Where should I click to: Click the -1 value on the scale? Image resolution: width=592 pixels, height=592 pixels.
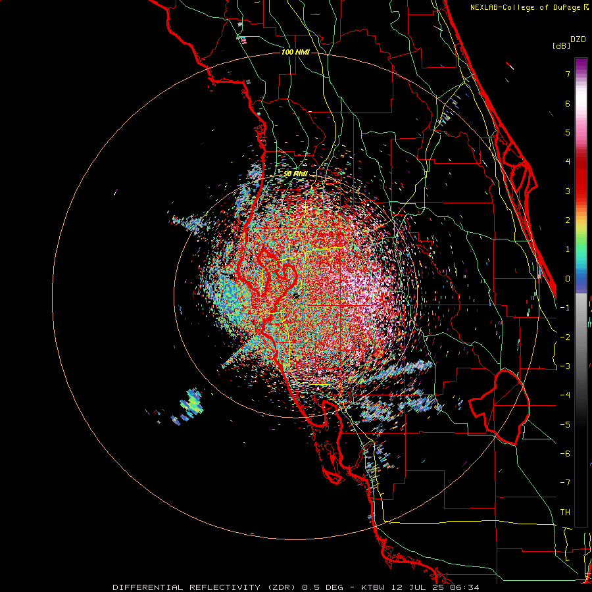(565, 308)
